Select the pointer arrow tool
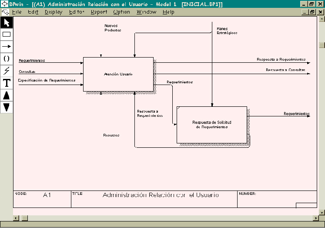325x228 pixels. 7,22
